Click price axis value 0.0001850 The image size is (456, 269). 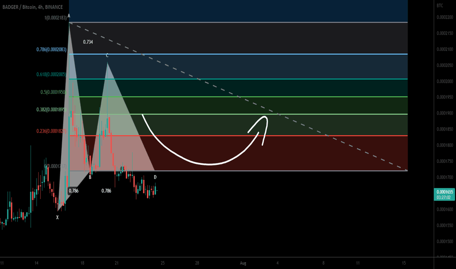[x=445, y=129]
